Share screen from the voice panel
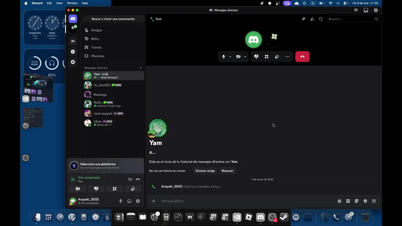402x226 pixels. (x=96, y=189)
